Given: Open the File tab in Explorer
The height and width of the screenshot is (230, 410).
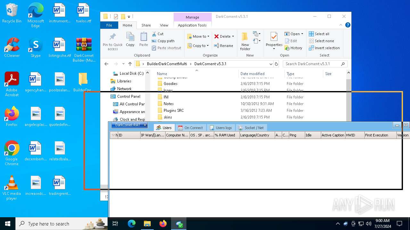Looking at the screenshot, I should click(x=109, y=25).
